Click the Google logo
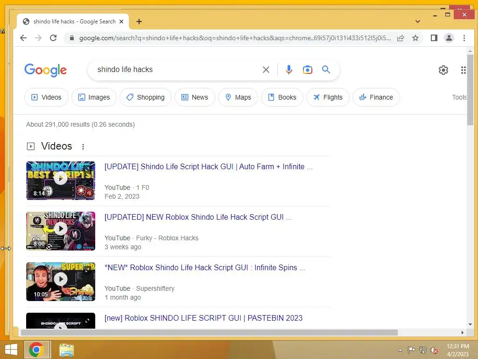The height and width of the screenshot is (359, 478). [45, 70]
